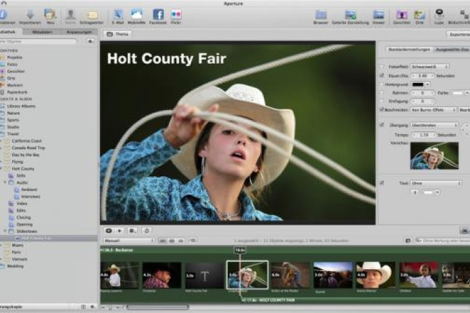
Task: Open the Ken Burns-Effekt dropdown
Action: 434,110
